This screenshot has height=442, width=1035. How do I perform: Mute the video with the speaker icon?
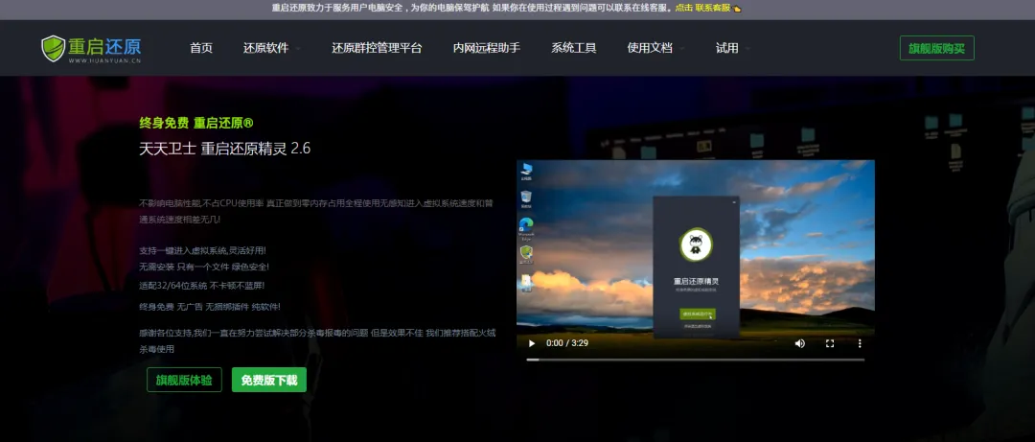pyautogui.click(x=800, y=343)
